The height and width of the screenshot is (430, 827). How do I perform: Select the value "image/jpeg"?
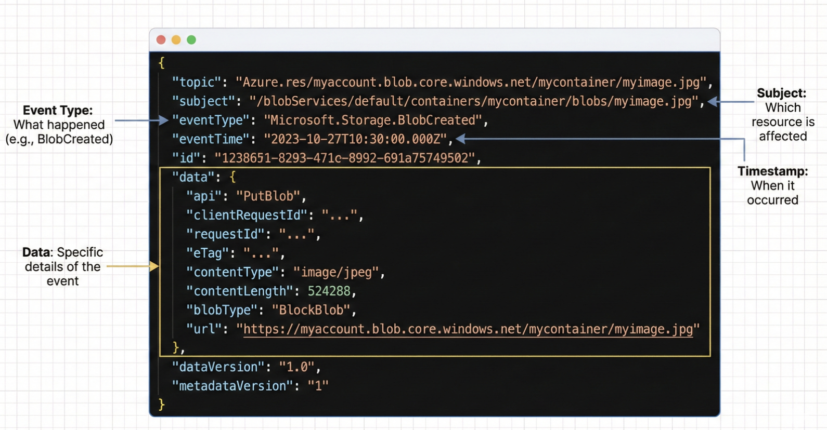pyautogui.click(x=335, y=272)
